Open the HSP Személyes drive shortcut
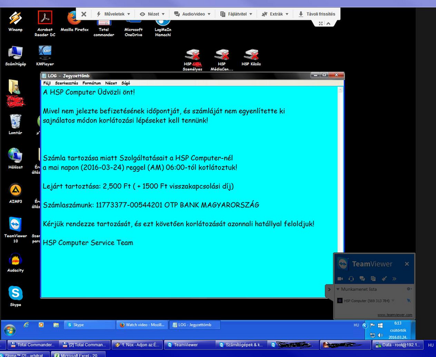 [x=192, y=60]
